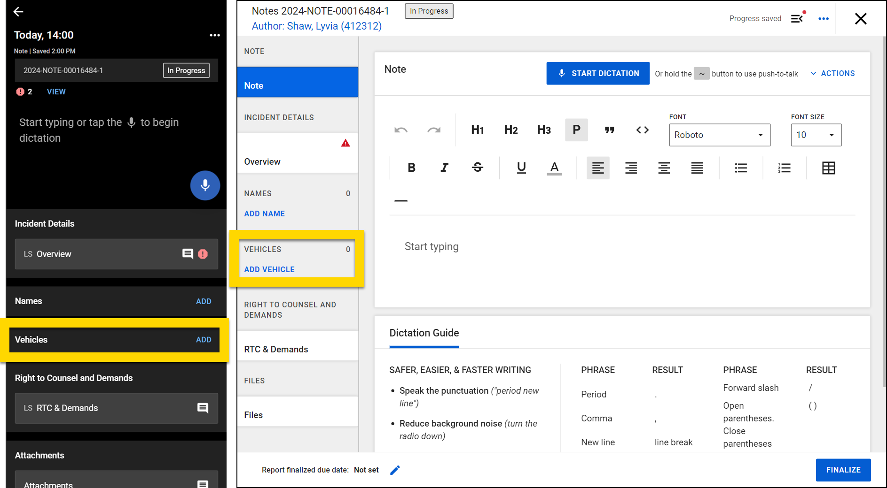887x488 pixels.
Task: Click the blockquote icon
Action: pyautogui.click(x=609, y=130)
